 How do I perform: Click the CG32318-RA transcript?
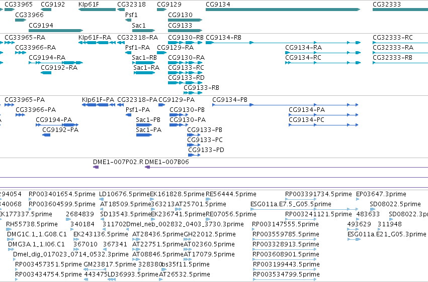point(121,43)
